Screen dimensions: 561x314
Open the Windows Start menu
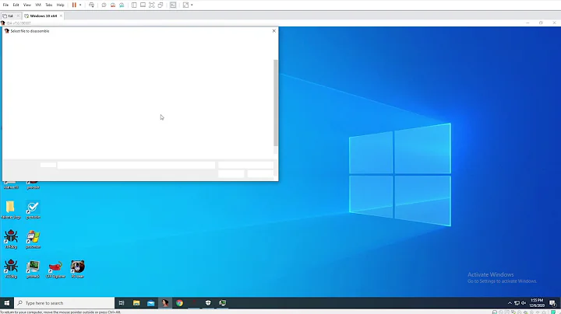tap(7, 303)
